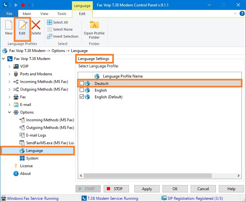Viewport: 246px width, 202px height.
Task: Click the Apply button
Action: [147, 189]
